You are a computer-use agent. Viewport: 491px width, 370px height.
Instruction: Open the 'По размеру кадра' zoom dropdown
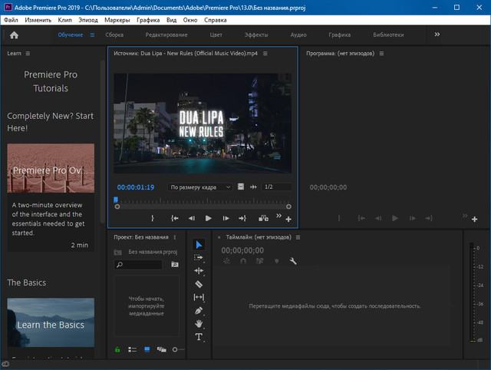tap(201, 187)
